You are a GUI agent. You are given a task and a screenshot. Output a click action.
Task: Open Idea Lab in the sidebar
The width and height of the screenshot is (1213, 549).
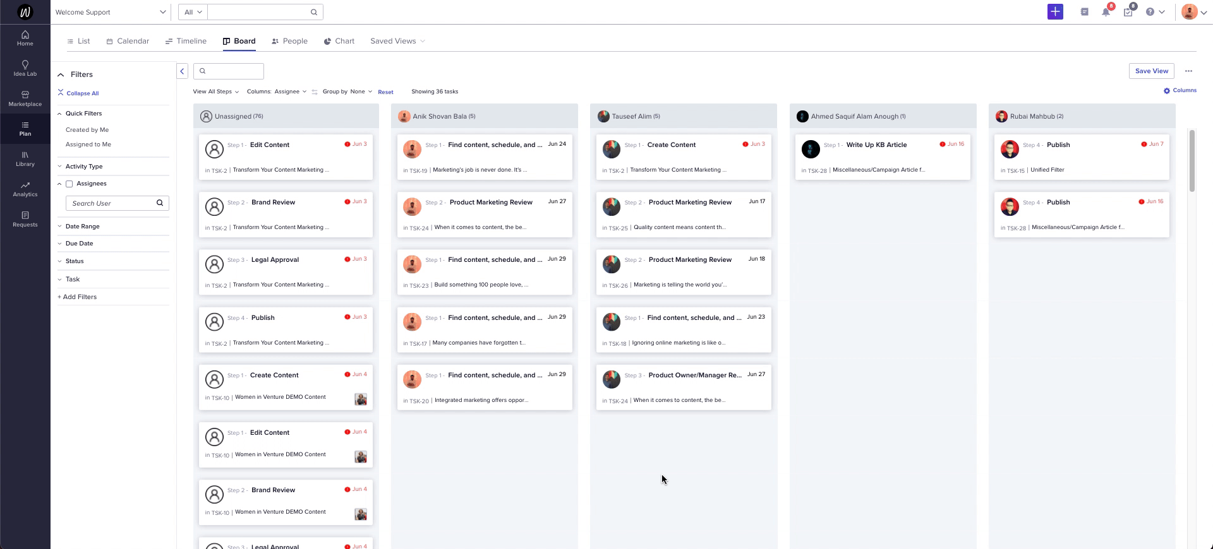25,68
